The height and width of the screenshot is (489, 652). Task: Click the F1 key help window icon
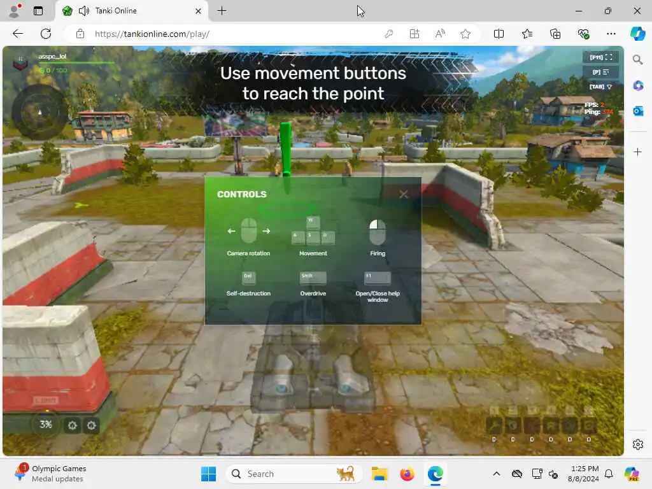378,278
